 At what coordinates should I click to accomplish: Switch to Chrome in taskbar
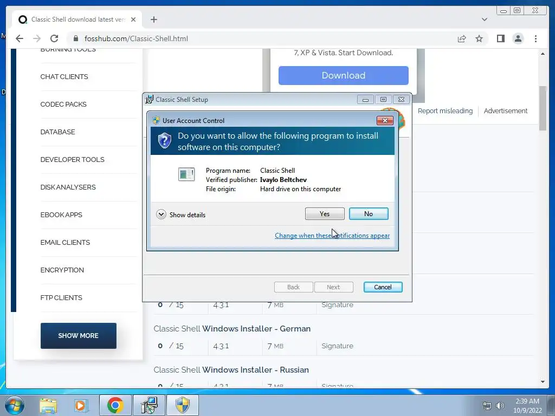click(x=115, y=405)
